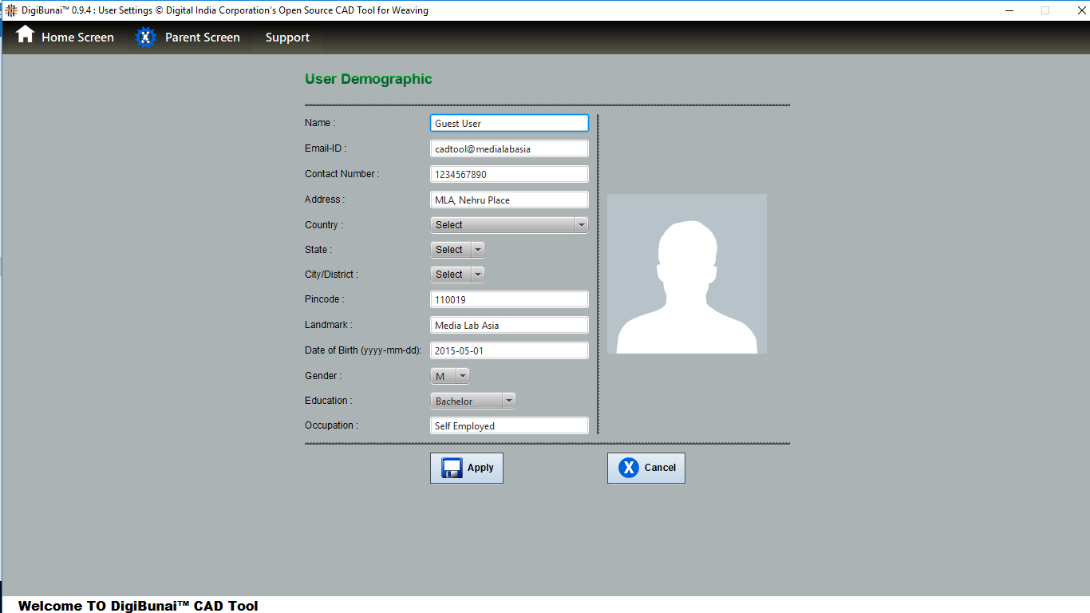This screenshot has height=613, width=1090.
Task: Click the Name input field
Action: [x=509, y=124]
